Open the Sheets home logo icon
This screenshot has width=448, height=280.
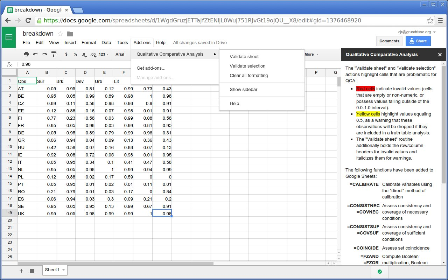coord(9,37)
